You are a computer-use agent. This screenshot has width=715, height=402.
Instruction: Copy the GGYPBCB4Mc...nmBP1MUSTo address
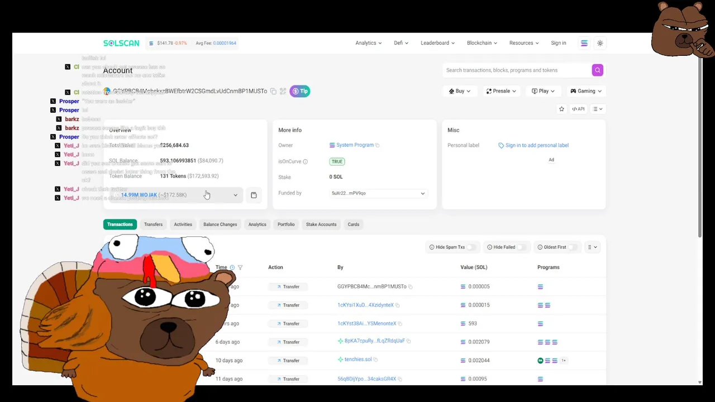point(410,286)
